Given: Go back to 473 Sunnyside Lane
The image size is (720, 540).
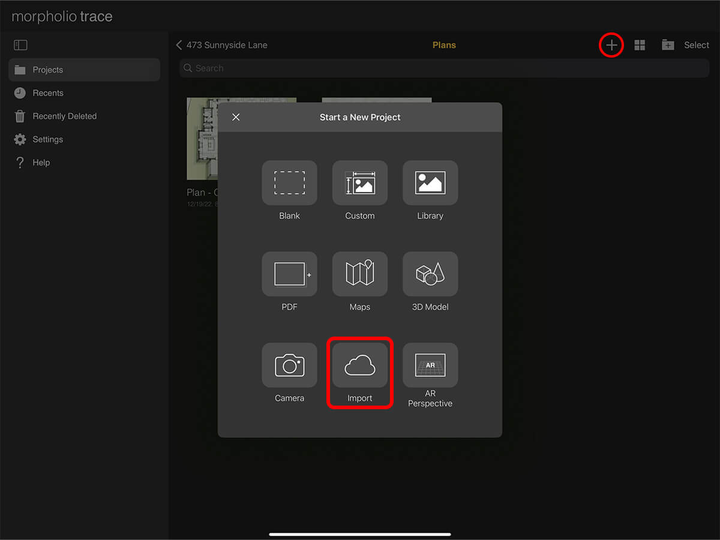Looking at the screenshot, I should (x=221, y=45).
